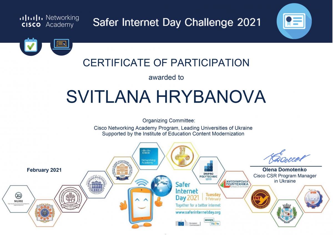Click the recipient name SVITLANA HRYBANOVA
Screen dimensions: 333x235
[166, 97]
